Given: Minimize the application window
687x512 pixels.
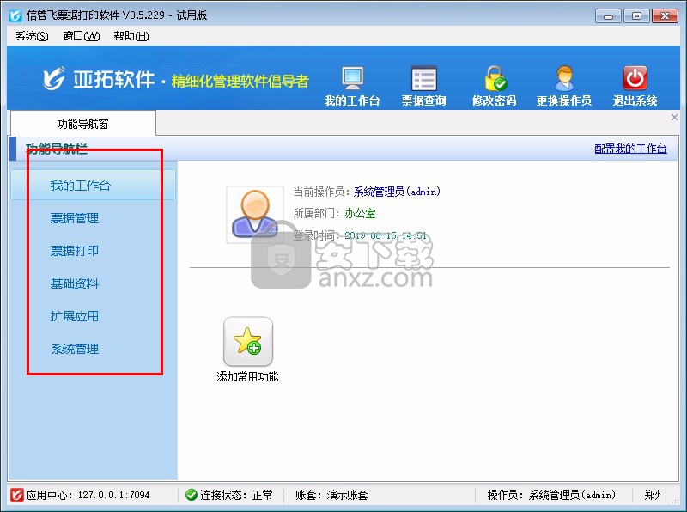Looking at the screenshot, I should point(608,16).
